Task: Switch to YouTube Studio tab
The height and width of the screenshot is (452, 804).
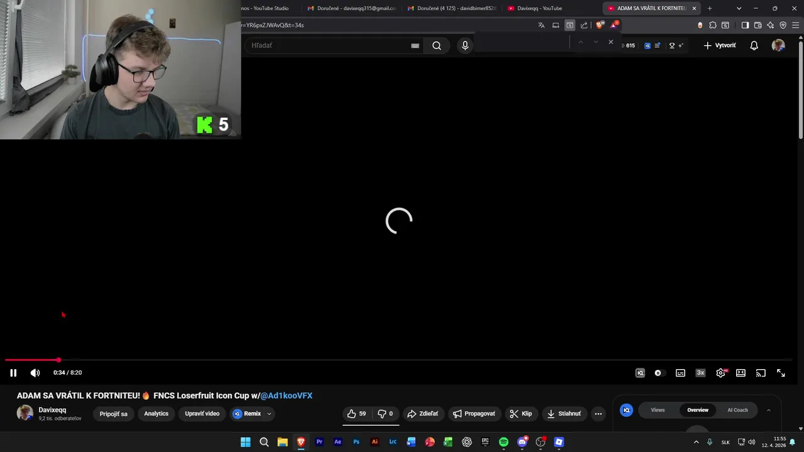Action: 267,8
